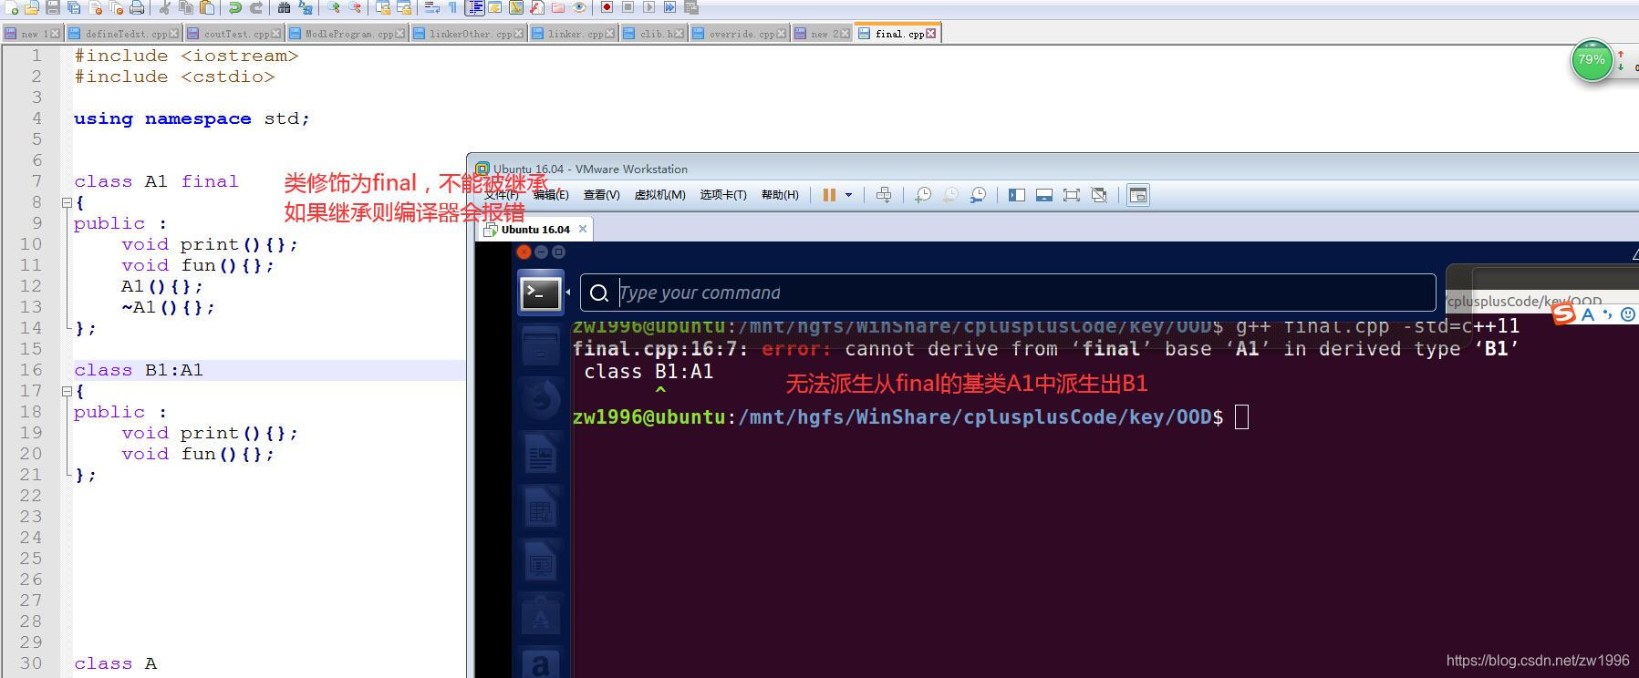Open VMware 查看(V) menu
This screenshot has height=678, width=1639.
pyautogui.click(x=602, y=195)
